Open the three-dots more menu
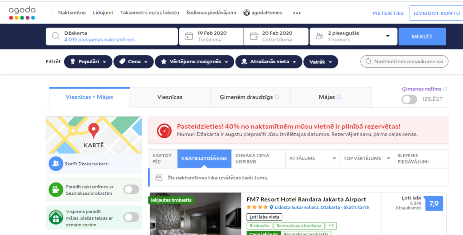 pos(297,13)
